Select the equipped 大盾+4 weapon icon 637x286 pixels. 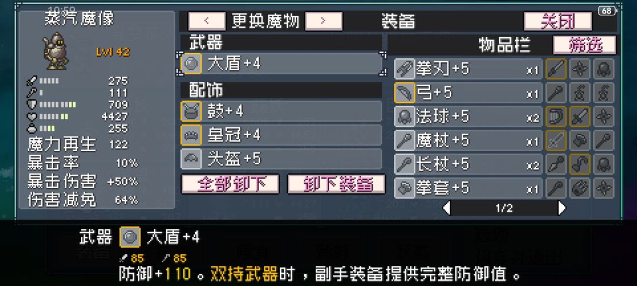click(191, 64)
